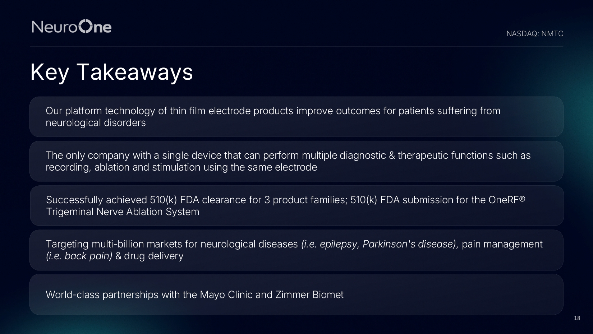Click the words neurological disorders

pos(96,123)
